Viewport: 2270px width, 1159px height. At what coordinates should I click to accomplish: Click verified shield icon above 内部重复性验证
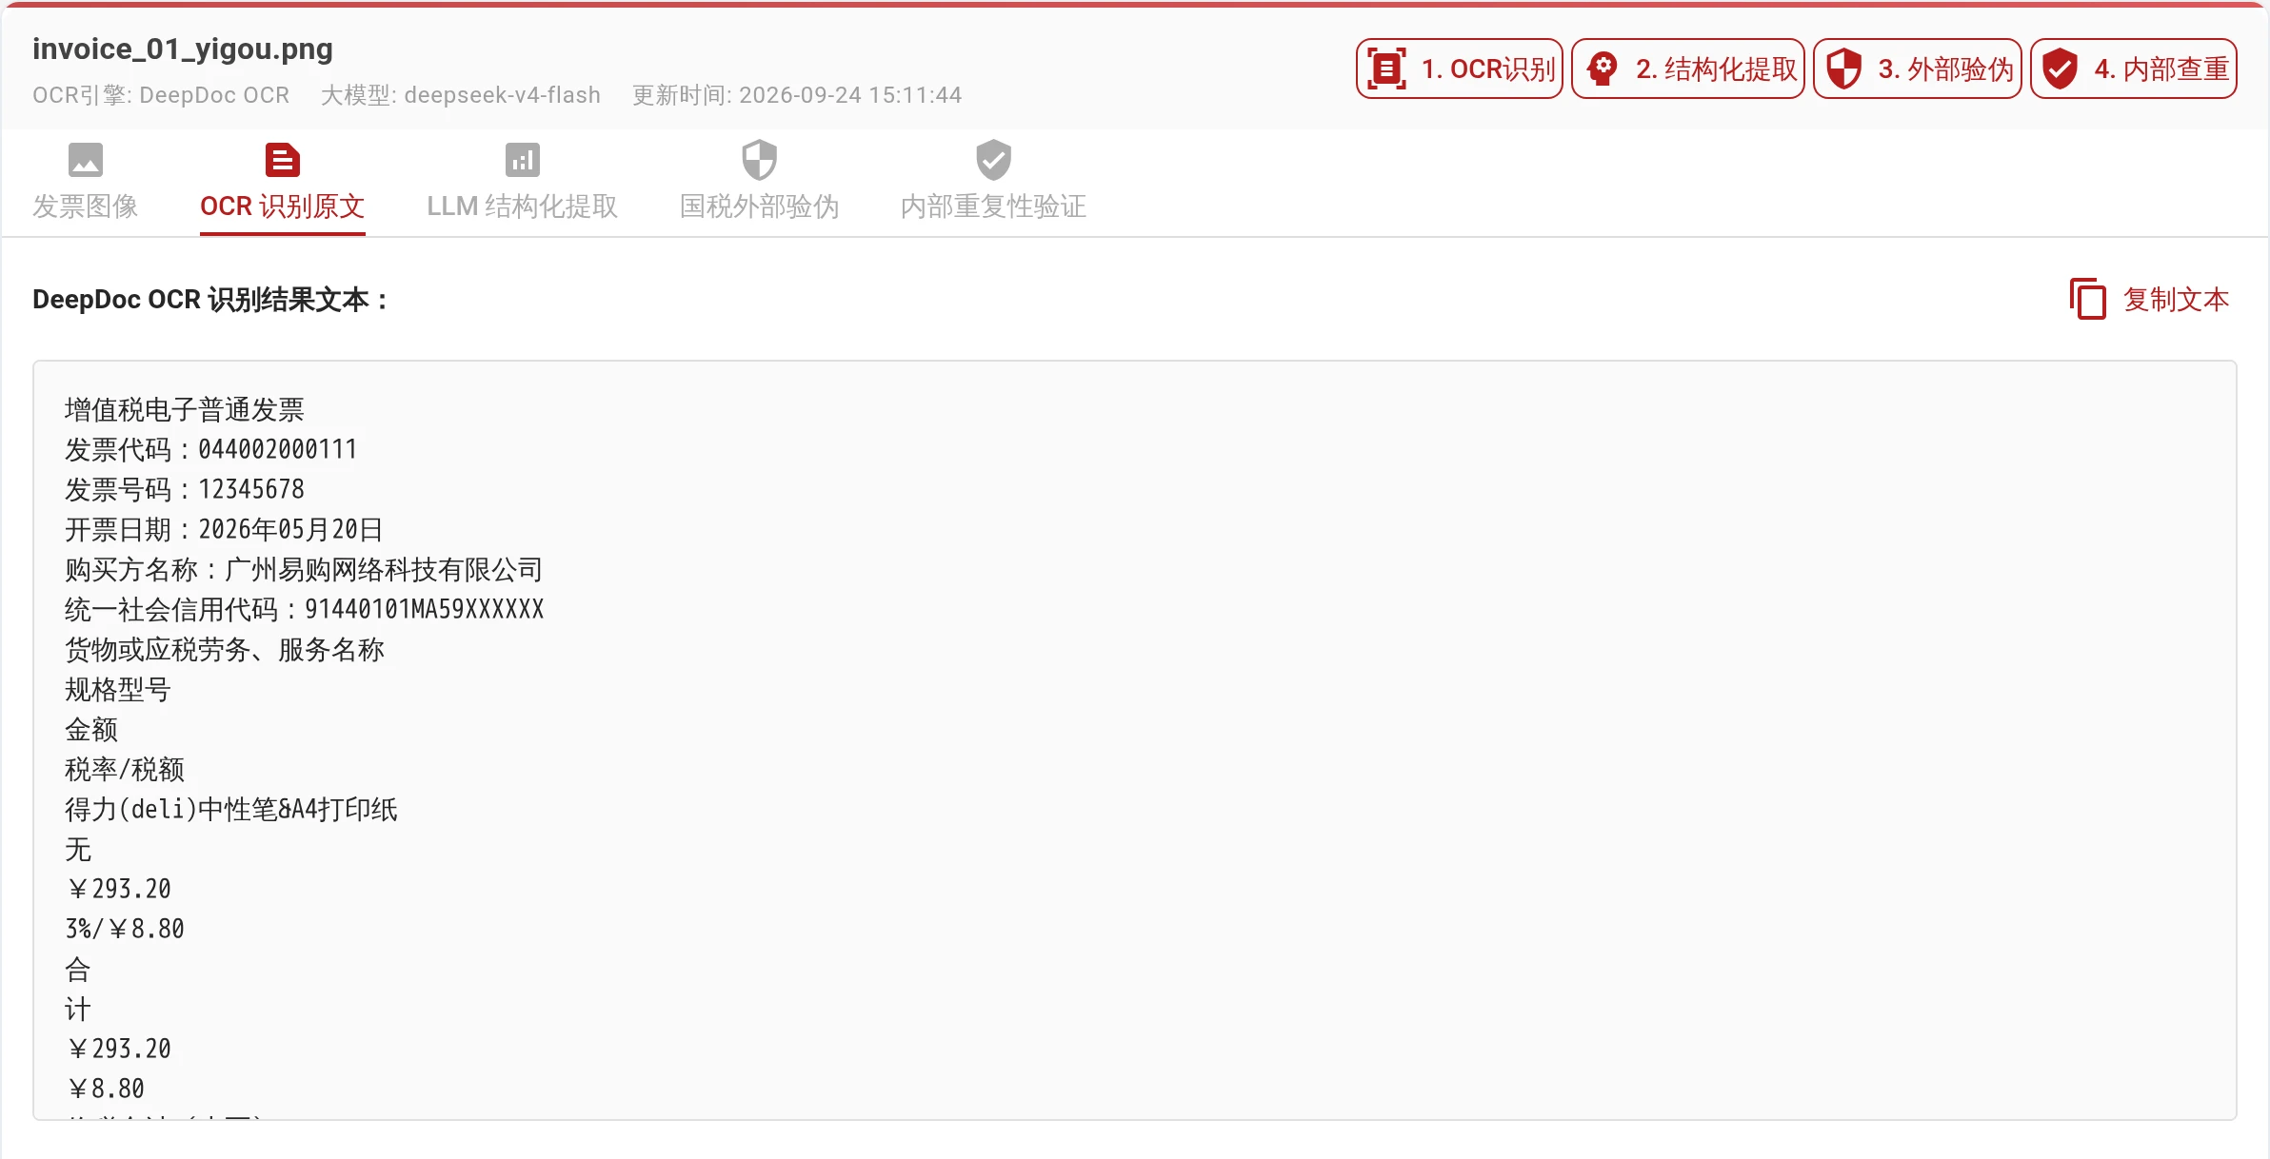pyautogui.click(x=994, y=160)
